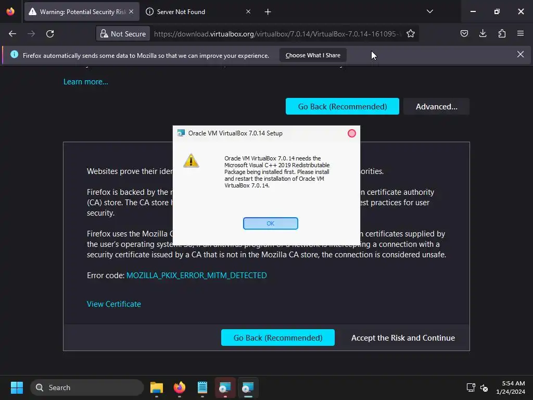The width and height of the screenshot is (533, 400).
Task: Click Accept the Risk and Continue
Action: [x=403, y=337]
